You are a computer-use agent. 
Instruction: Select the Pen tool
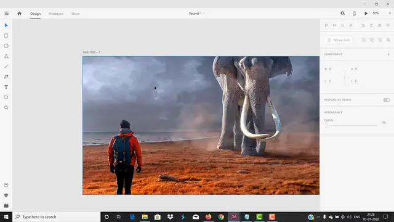tap(6, 76)
